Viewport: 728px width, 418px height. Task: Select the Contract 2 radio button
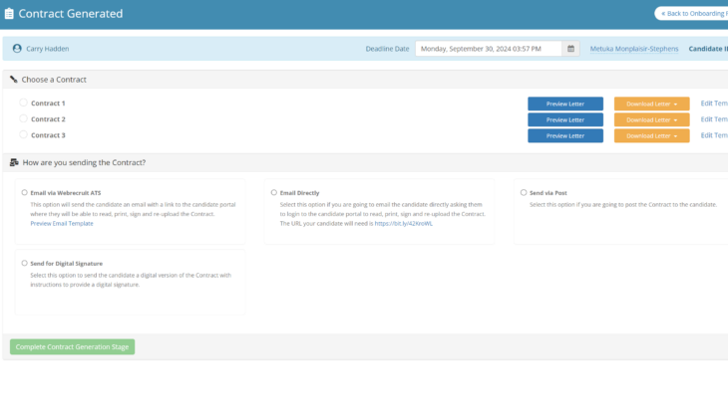(24, 119)
